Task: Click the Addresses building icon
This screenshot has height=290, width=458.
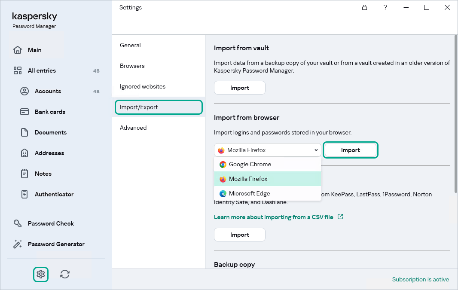Action: click(x=24, y=153)
